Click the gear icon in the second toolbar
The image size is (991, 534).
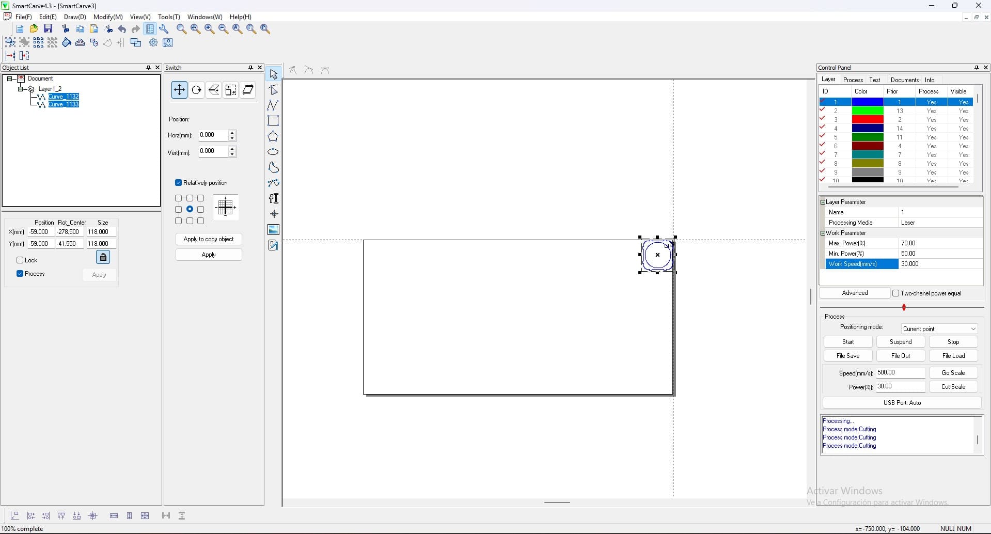pyautogui.click(x=153, y=42)
